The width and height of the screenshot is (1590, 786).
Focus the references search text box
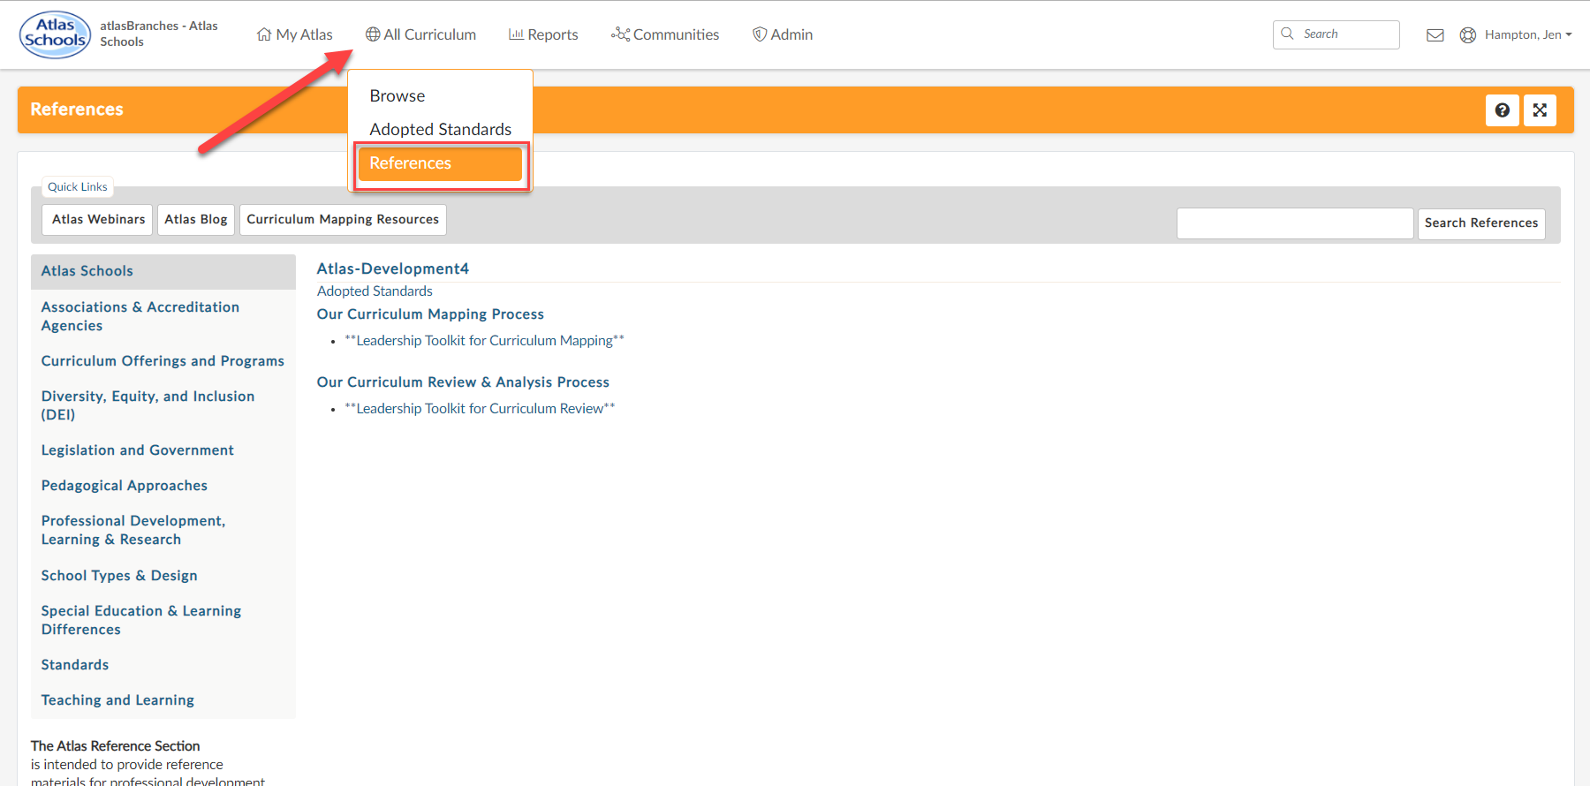click(x=1295, y=223)
